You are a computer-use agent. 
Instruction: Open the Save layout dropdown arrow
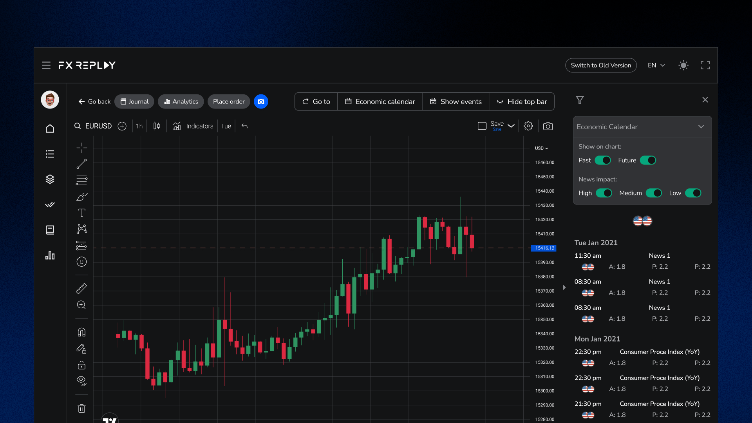point(511,126)
